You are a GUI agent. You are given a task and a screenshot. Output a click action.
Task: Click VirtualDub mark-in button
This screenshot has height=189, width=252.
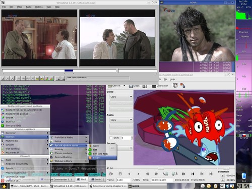coord(58,78)
